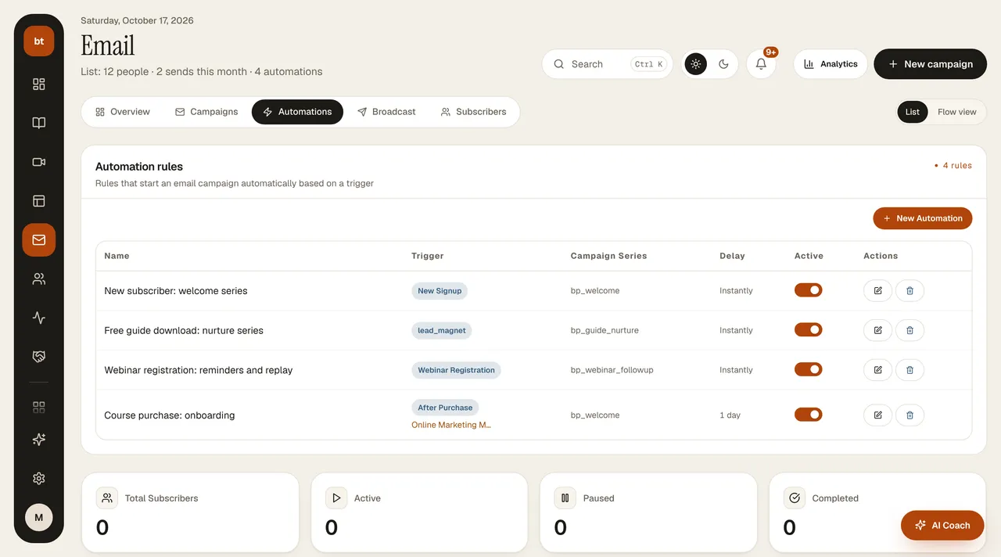Open the handshake icon in sidebar
This screenshot has width=1001, height=557.
39,357
